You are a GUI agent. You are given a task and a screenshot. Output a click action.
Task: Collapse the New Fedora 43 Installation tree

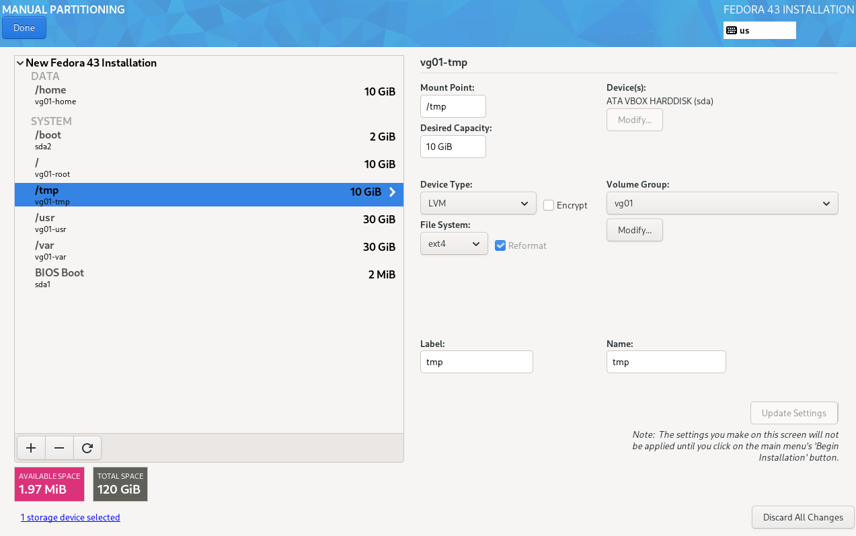coord(20,63)
